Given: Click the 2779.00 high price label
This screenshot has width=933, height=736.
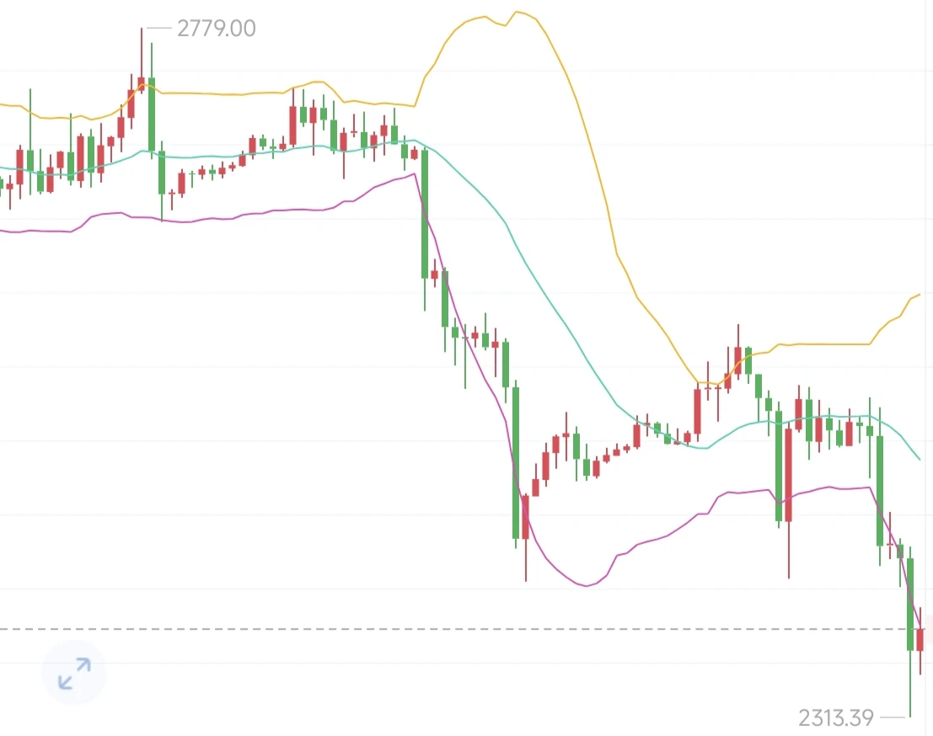Looking at the screenshot, I should click(217, 29).
